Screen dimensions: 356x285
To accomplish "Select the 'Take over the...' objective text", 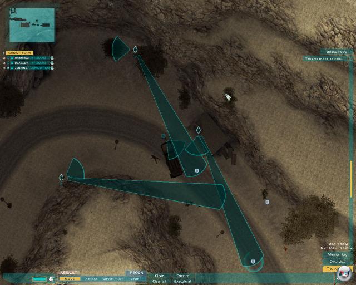I will 323,58.
